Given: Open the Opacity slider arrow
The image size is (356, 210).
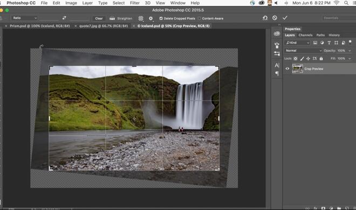Looking at the screenshot, I should [350, 51].
